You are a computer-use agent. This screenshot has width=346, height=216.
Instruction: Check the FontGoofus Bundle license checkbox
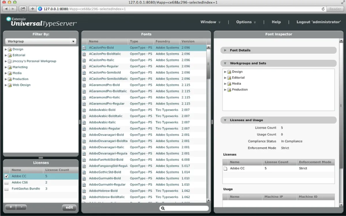pos(6,189)
